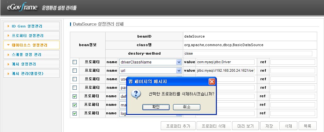Open the 캐시 관리(템플릿) menu
The height and width of the screenshot is (132, 324).
coord(31,74)
